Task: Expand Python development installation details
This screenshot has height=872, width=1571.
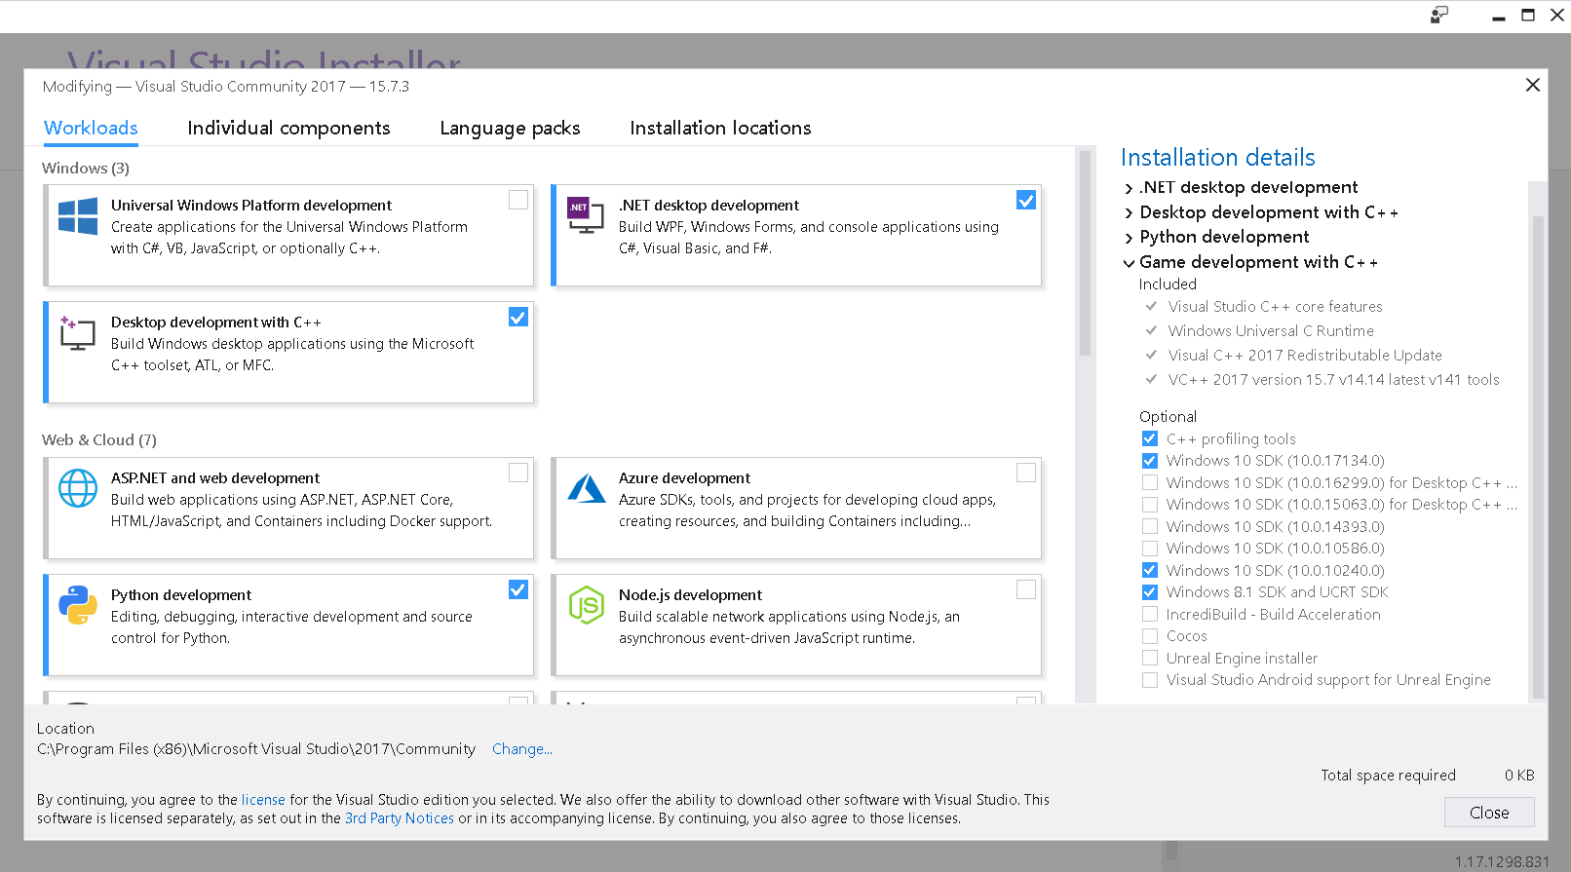Action: pyautogui.click(x=1129, y=238)
